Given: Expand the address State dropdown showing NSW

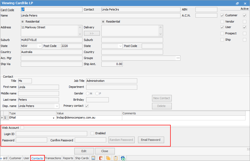Looking at the screenshot, I should pyautogui.click(x=40, y=46).
